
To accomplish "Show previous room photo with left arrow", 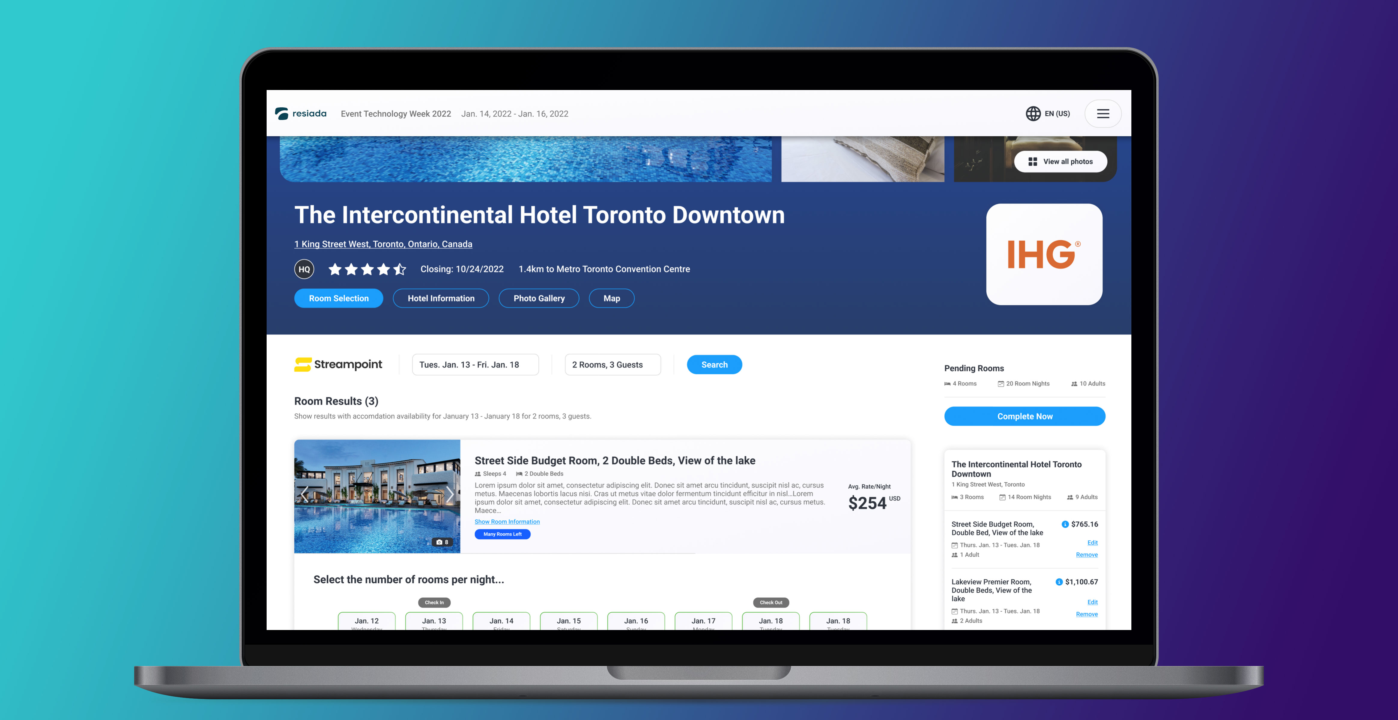I will tap(305, 494).
